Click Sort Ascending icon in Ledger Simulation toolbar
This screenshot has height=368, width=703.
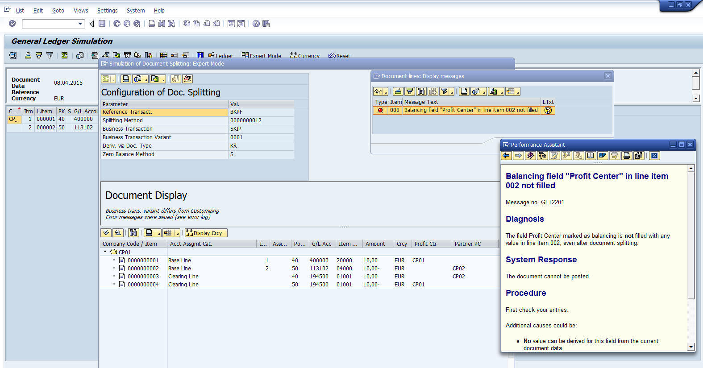(28, 55)
